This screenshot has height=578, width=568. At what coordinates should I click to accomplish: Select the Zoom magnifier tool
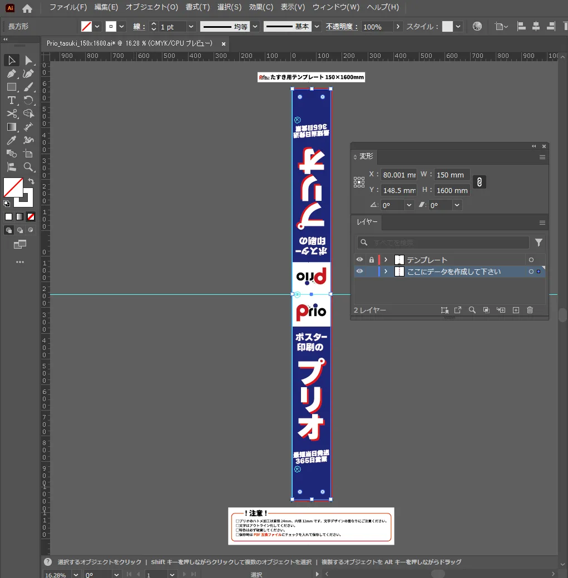28,167
